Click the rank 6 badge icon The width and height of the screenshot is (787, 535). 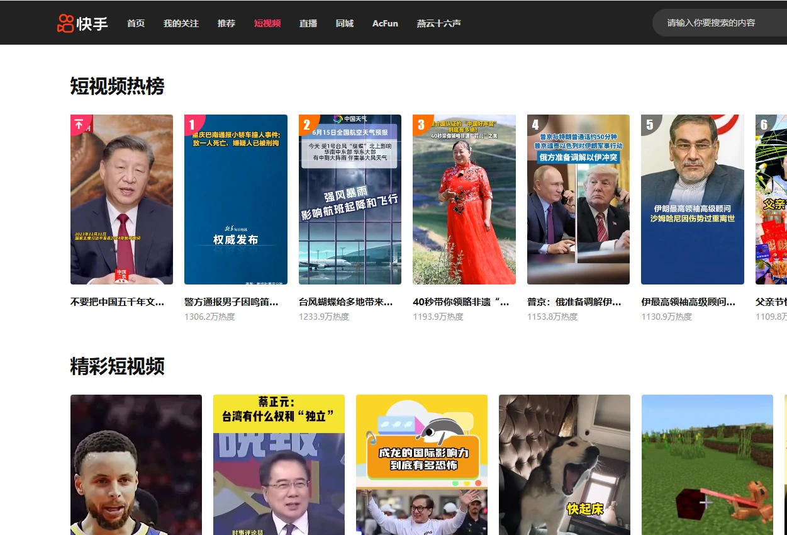(x=764, y=124)
